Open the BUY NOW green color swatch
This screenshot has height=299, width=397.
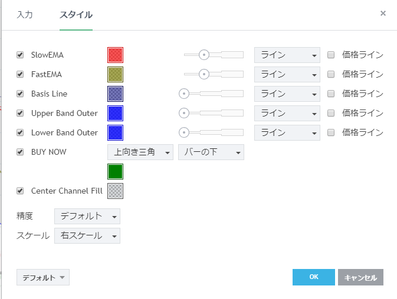[115, 171]
